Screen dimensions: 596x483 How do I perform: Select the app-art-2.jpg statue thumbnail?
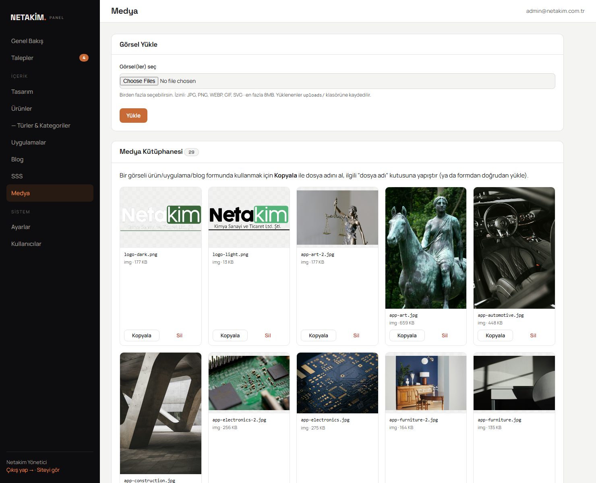[x=337, y=217]
